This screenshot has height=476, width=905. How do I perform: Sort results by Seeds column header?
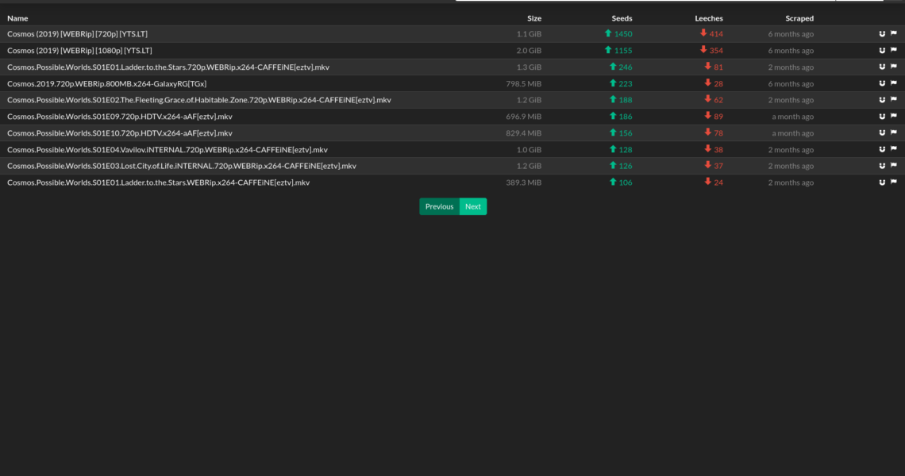[622, 18]
